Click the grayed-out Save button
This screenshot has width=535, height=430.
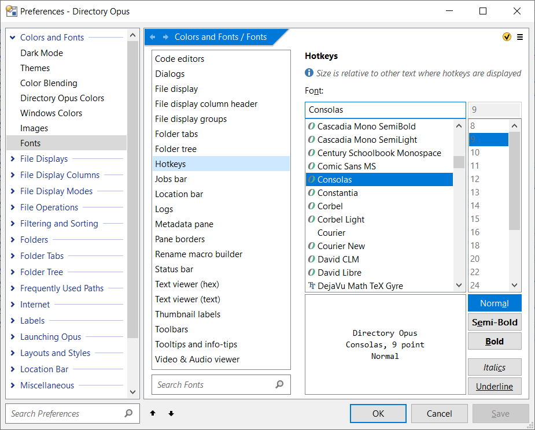coord(500,414)
